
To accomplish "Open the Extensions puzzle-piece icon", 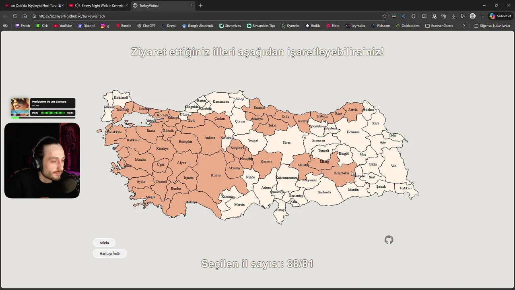I will 414,16.
